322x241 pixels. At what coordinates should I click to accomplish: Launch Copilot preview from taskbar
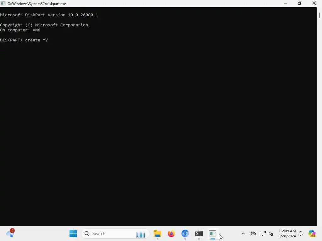click(x=312, y=233)
